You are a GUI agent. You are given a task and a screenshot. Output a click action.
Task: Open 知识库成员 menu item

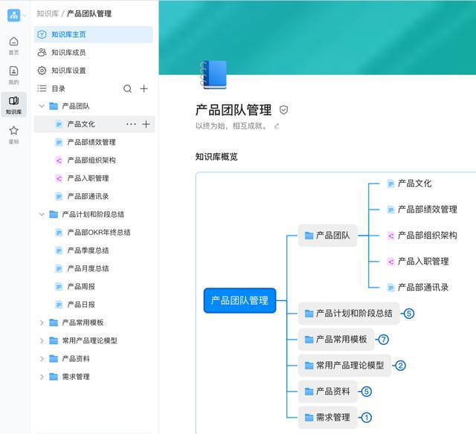pos(68,53)
